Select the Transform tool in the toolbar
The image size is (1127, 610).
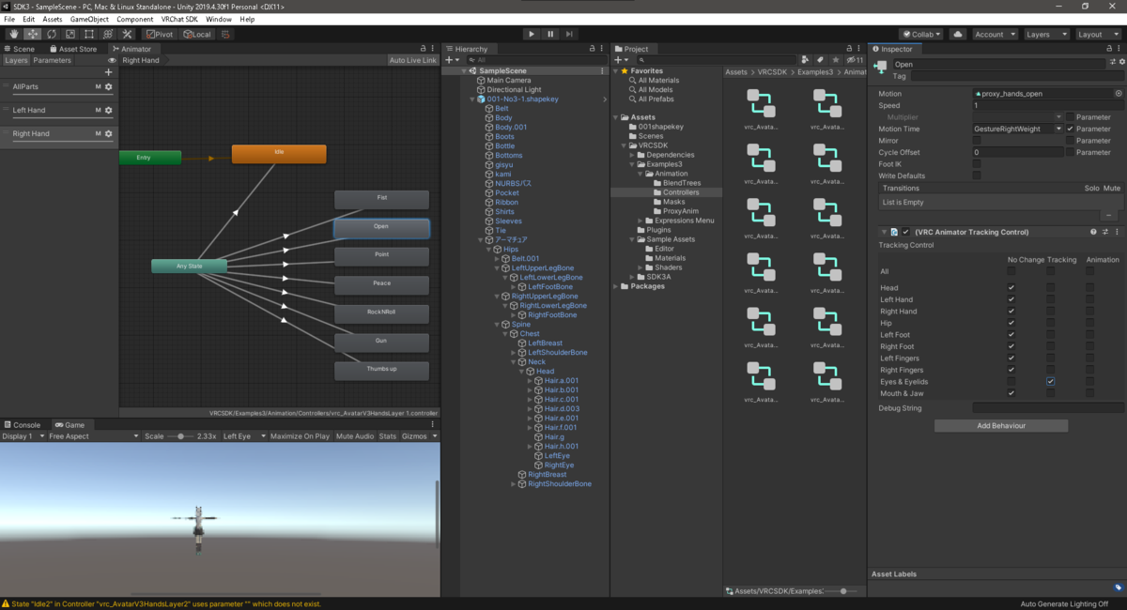pyautogui.click(x=108, y=34)
